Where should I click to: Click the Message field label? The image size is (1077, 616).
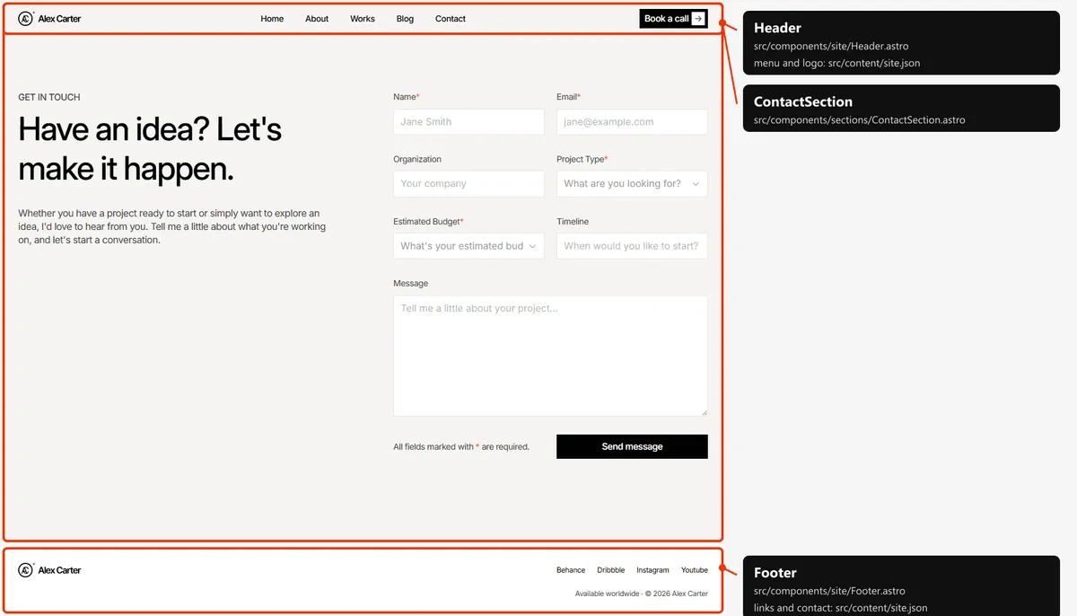tap(410, 284)
